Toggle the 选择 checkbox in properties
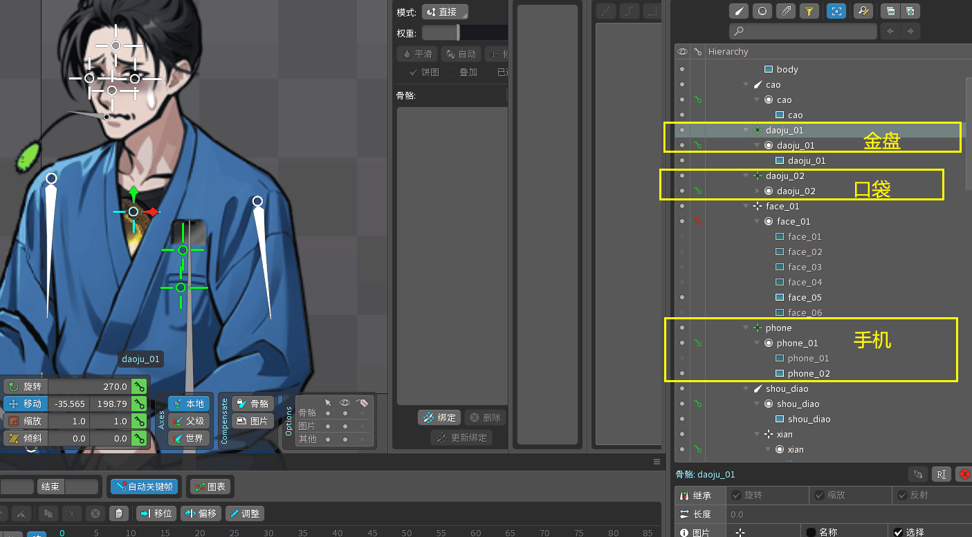 coord(898,531)
